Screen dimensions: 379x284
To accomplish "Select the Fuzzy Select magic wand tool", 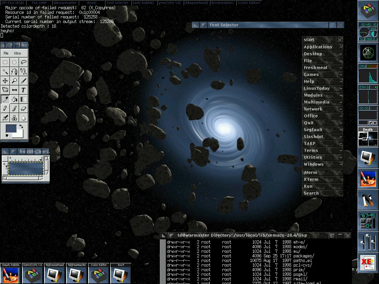I will click(5, 71).
